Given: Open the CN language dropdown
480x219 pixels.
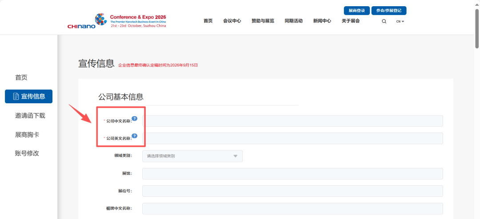Looking at the screenshot, I should click(x=400, y=21).
